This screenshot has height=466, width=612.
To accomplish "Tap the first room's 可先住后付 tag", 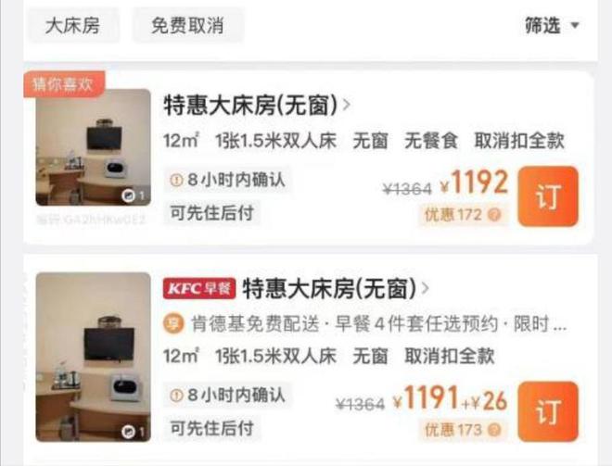I will [x=212, y=213].
